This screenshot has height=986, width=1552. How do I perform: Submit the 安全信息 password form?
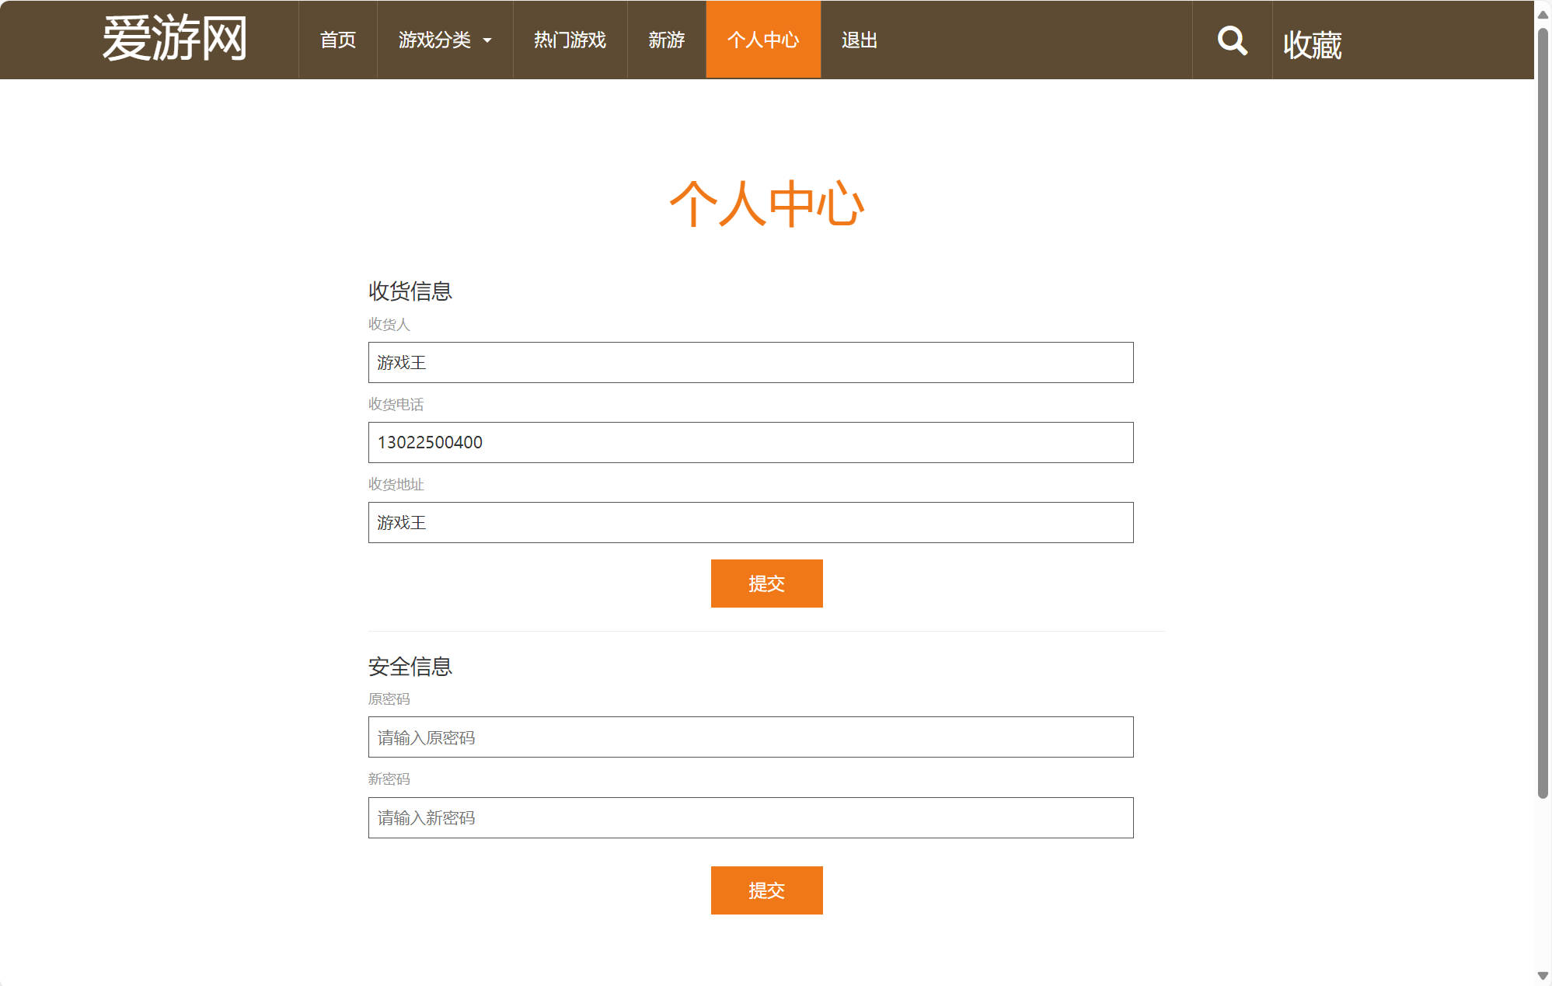point(766,890)
